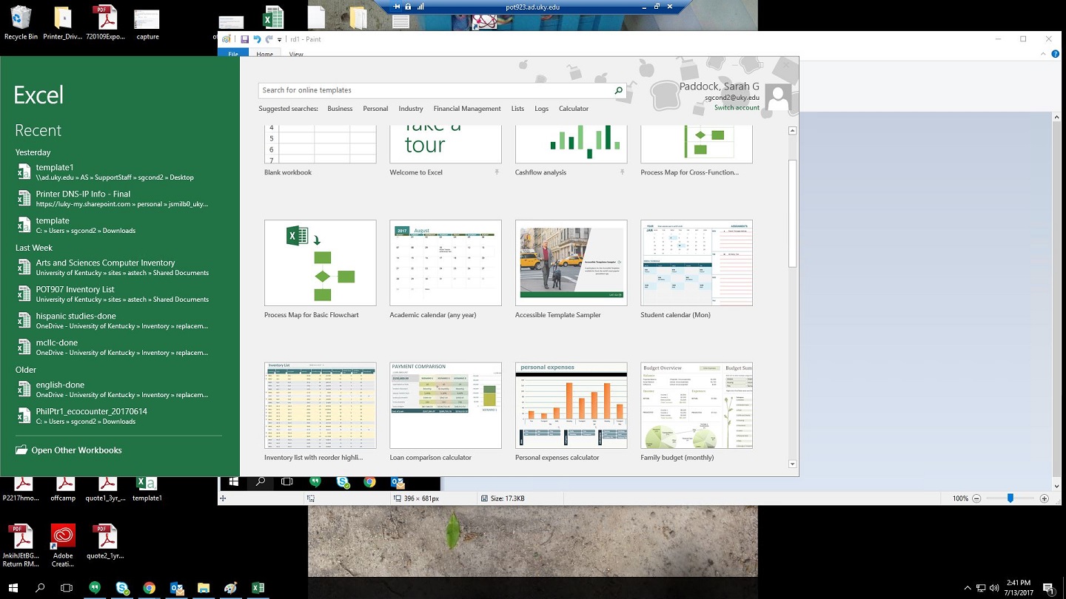Select the Adobe Creative Cloud desktop shortcut
Image resolution: width=1066 pixels, height=599 pixels.
click(63, 546)
